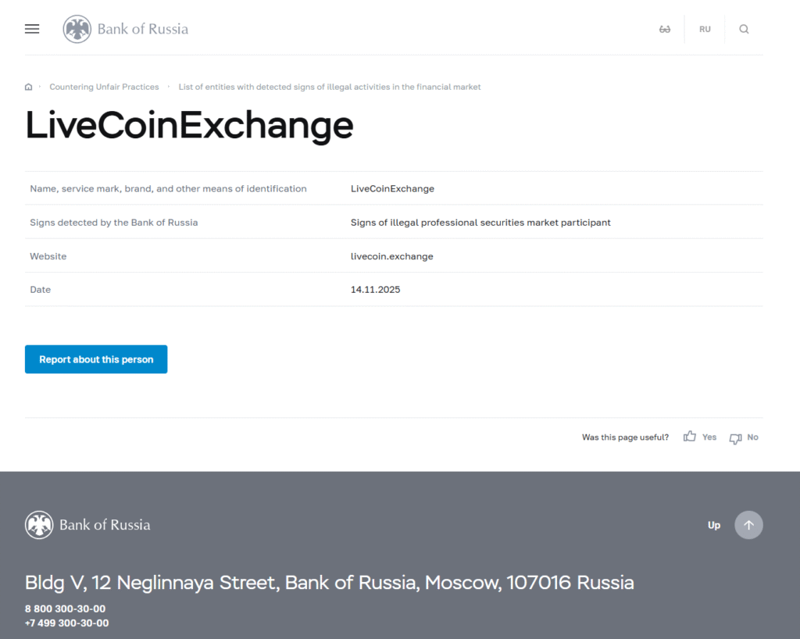Click the LiveCoinExchange page heading
Image resolution: width=800 pixels, height=639 pixels.
click(188, 126)
